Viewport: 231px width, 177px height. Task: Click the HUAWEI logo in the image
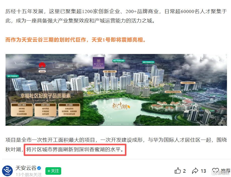coord(42,67)
